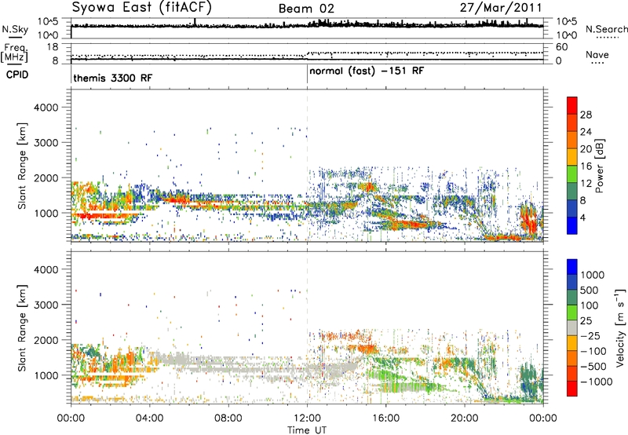Click the '20:00' time axis tick label
This screenshot has height=435, width=628.
pos(465,419)
